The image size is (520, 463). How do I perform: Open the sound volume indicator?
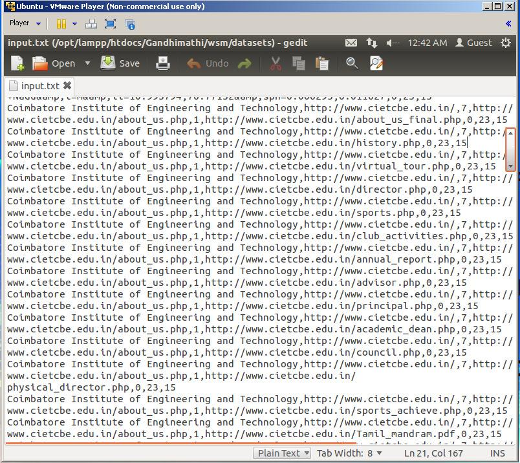tap(393, 43)
